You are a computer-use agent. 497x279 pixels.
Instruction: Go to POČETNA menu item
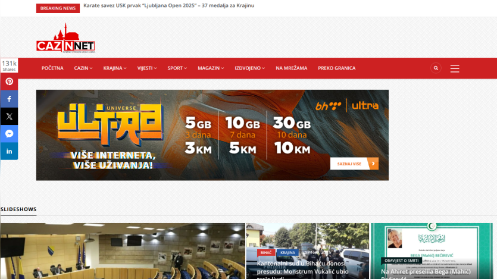(52, 68)
